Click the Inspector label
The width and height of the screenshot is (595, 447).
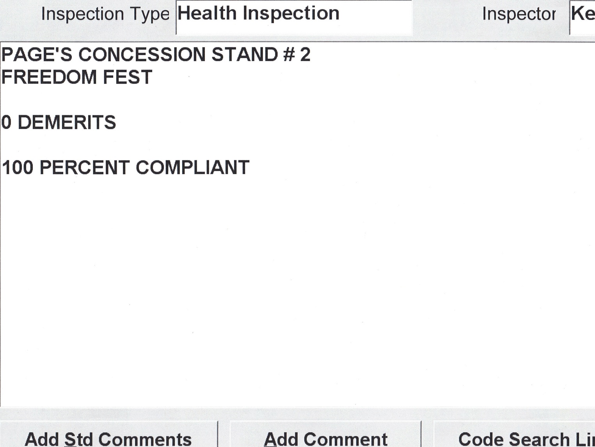click(x=519, y=14)
